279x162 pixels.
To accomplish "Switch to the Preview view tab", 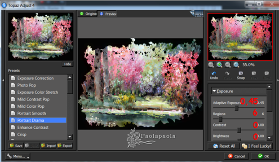I will 108,13.
